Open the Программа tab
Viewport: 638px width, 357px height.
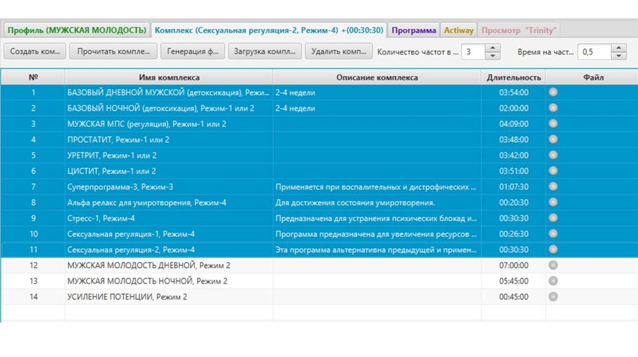click(x=414, y=30)
